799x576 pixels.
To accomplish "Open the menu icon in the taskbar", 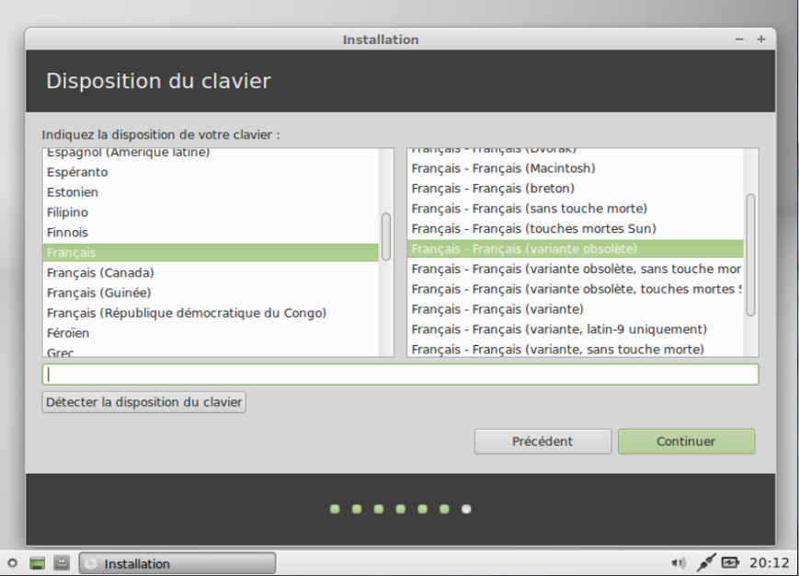I will [12, 563].
